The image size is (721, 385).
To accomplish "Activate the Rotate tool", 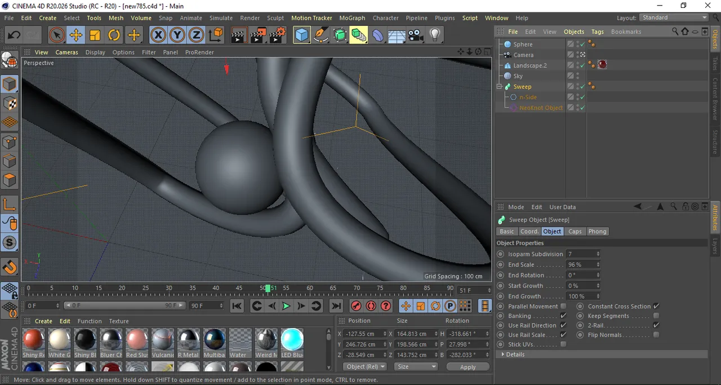I will 114,36.
